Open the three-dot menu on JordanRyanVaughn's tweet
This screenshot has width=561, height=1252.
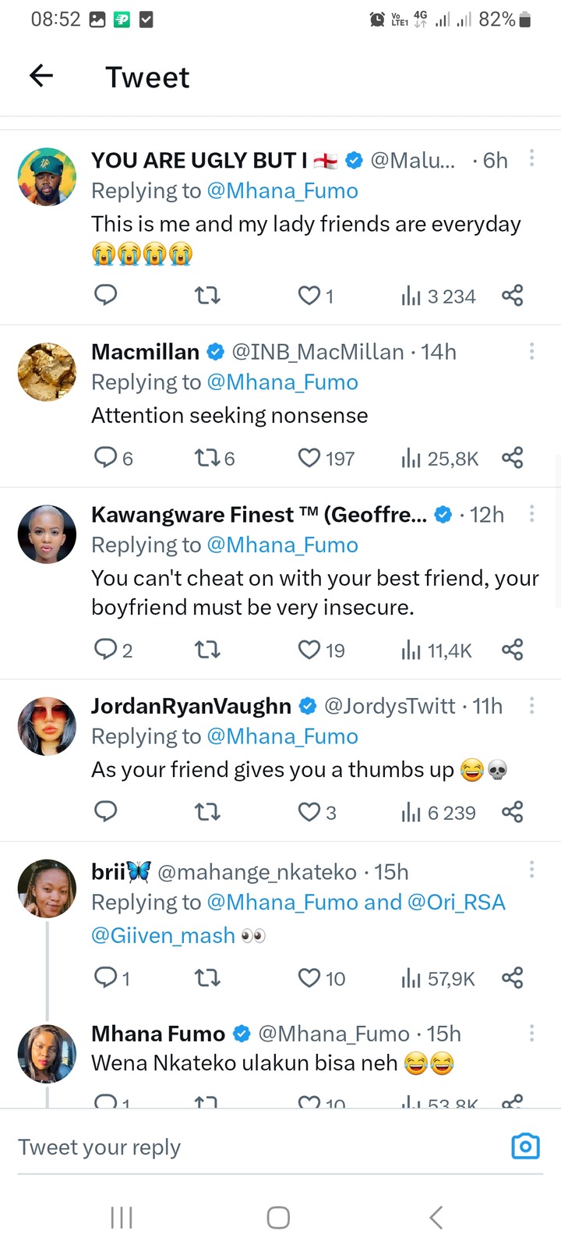coord(531,705)
